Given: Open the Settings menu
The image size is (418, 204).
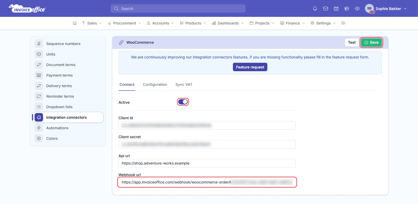Looking at the screenshot, I should click(x=323, y=23).
